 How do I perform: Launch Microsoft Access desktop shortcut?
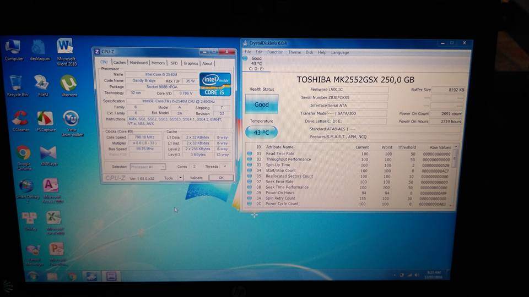[x=53, y=191]
